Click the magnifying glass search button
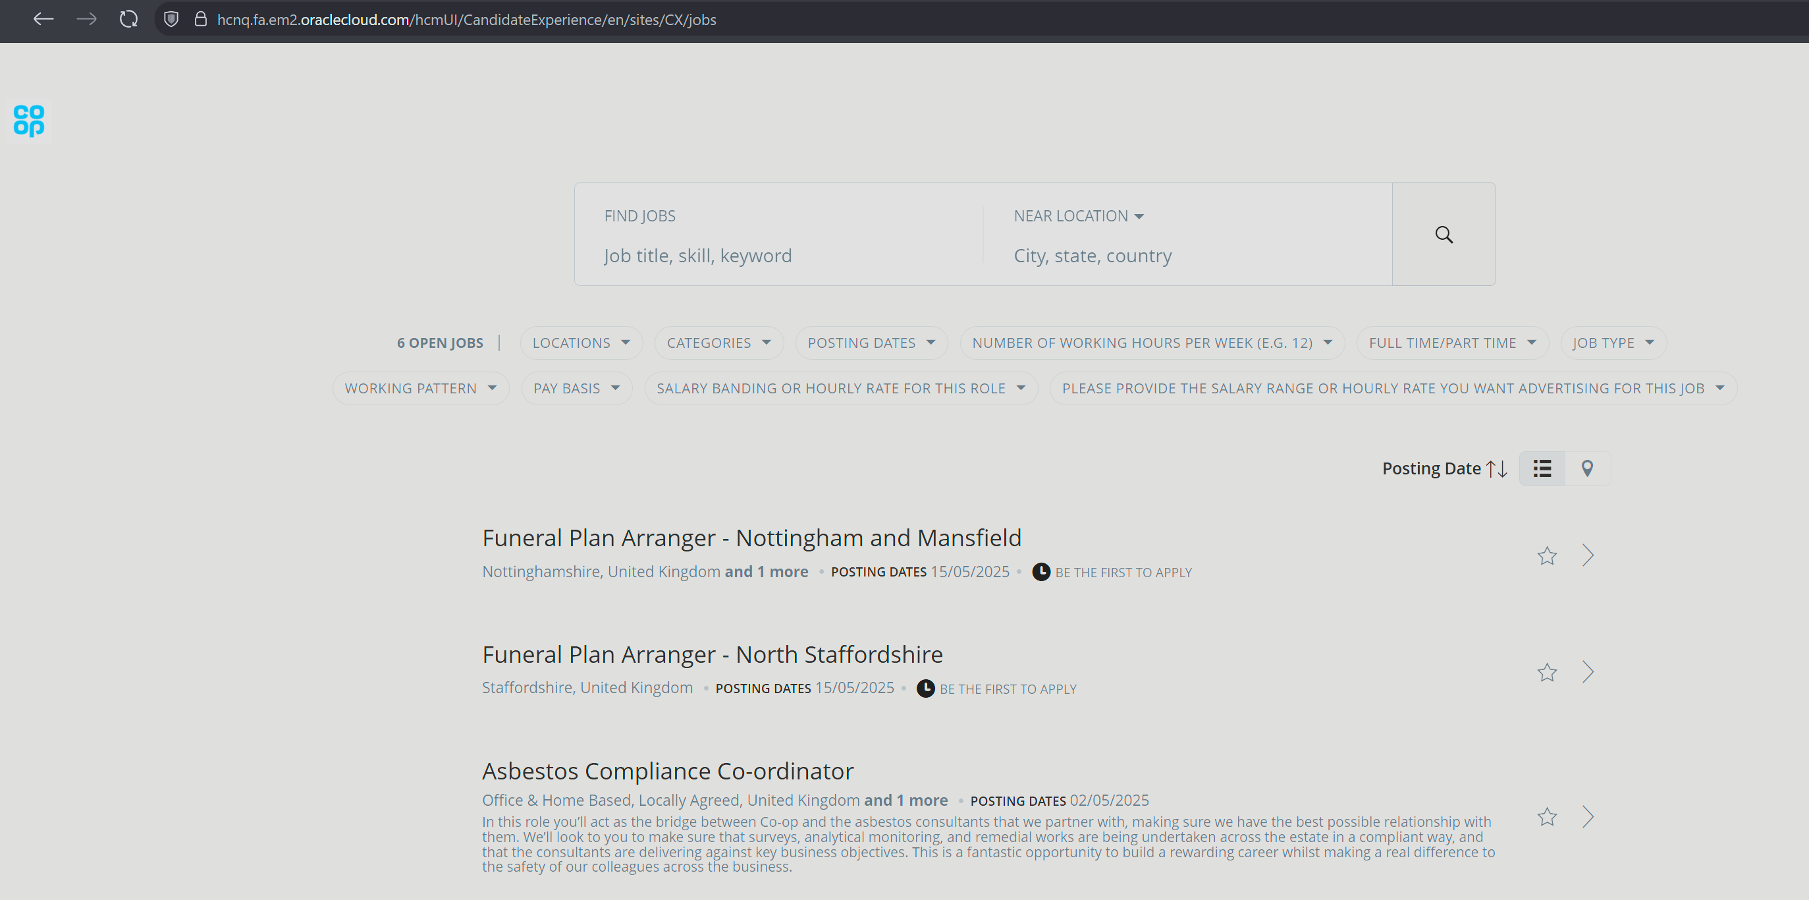 click(x=1443, y=234)
